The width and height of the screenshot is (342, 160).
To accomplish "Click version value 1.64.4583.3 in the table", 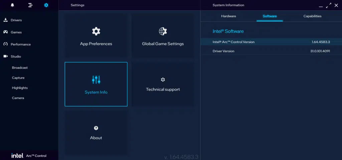I will (321, 42).
